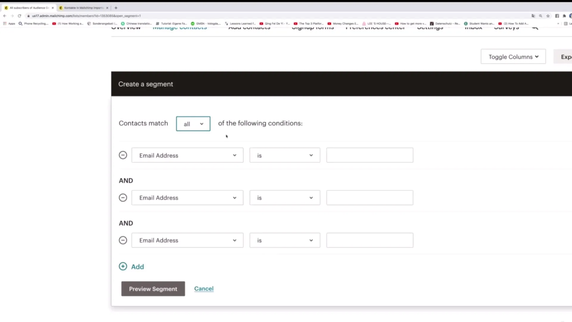
Task: Open the GMSN - Vologda bookmark
Action: pos(206,24)
